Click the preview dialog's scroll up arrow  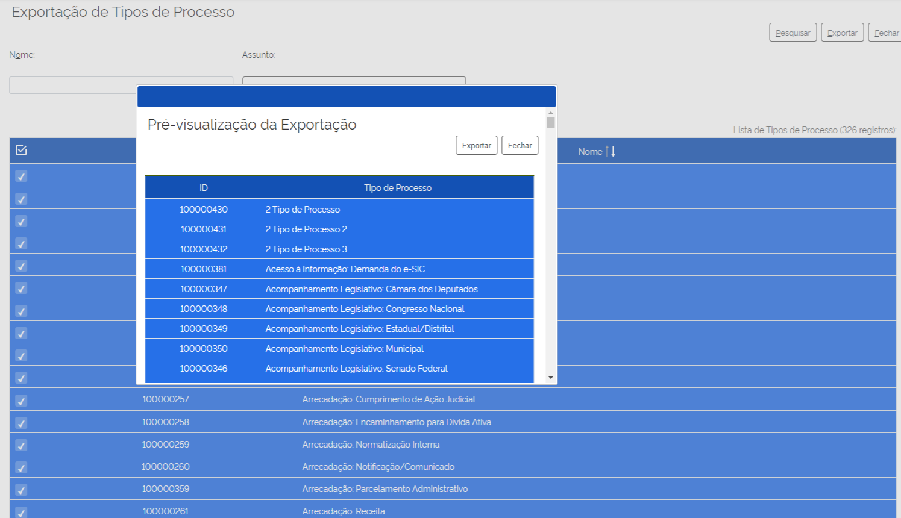[550, 113]
